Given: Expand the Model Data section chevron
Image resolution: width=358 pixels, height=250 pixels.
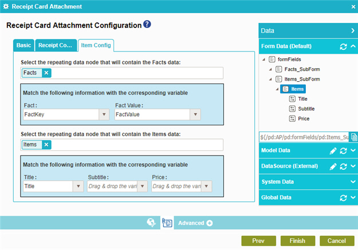Looking at the screenshot, I should 353,150.
